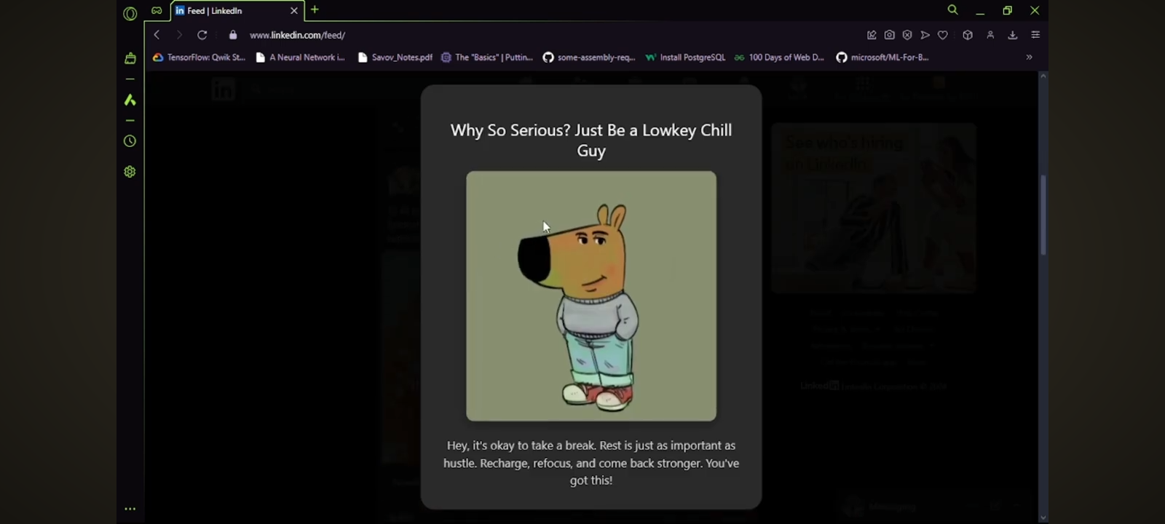
Task: Open the History clock sidebar icon
Action: (x=130, y=141)
